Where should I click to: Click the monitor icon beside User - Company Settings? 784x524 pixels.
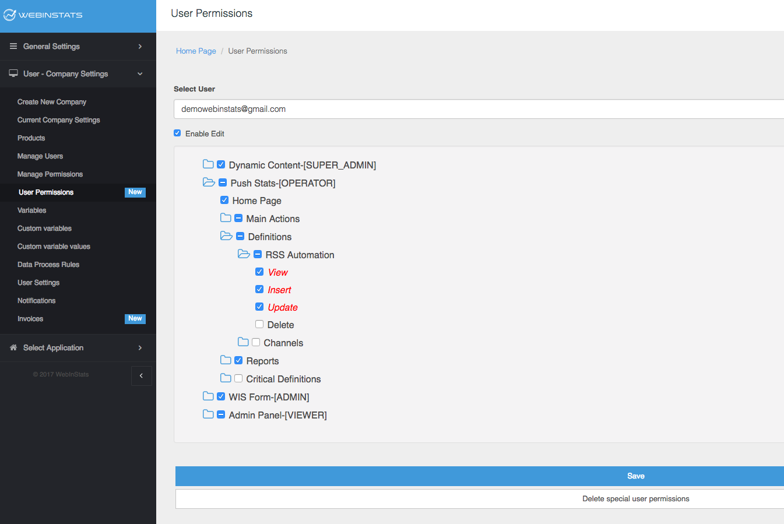[x=13, y=73]
